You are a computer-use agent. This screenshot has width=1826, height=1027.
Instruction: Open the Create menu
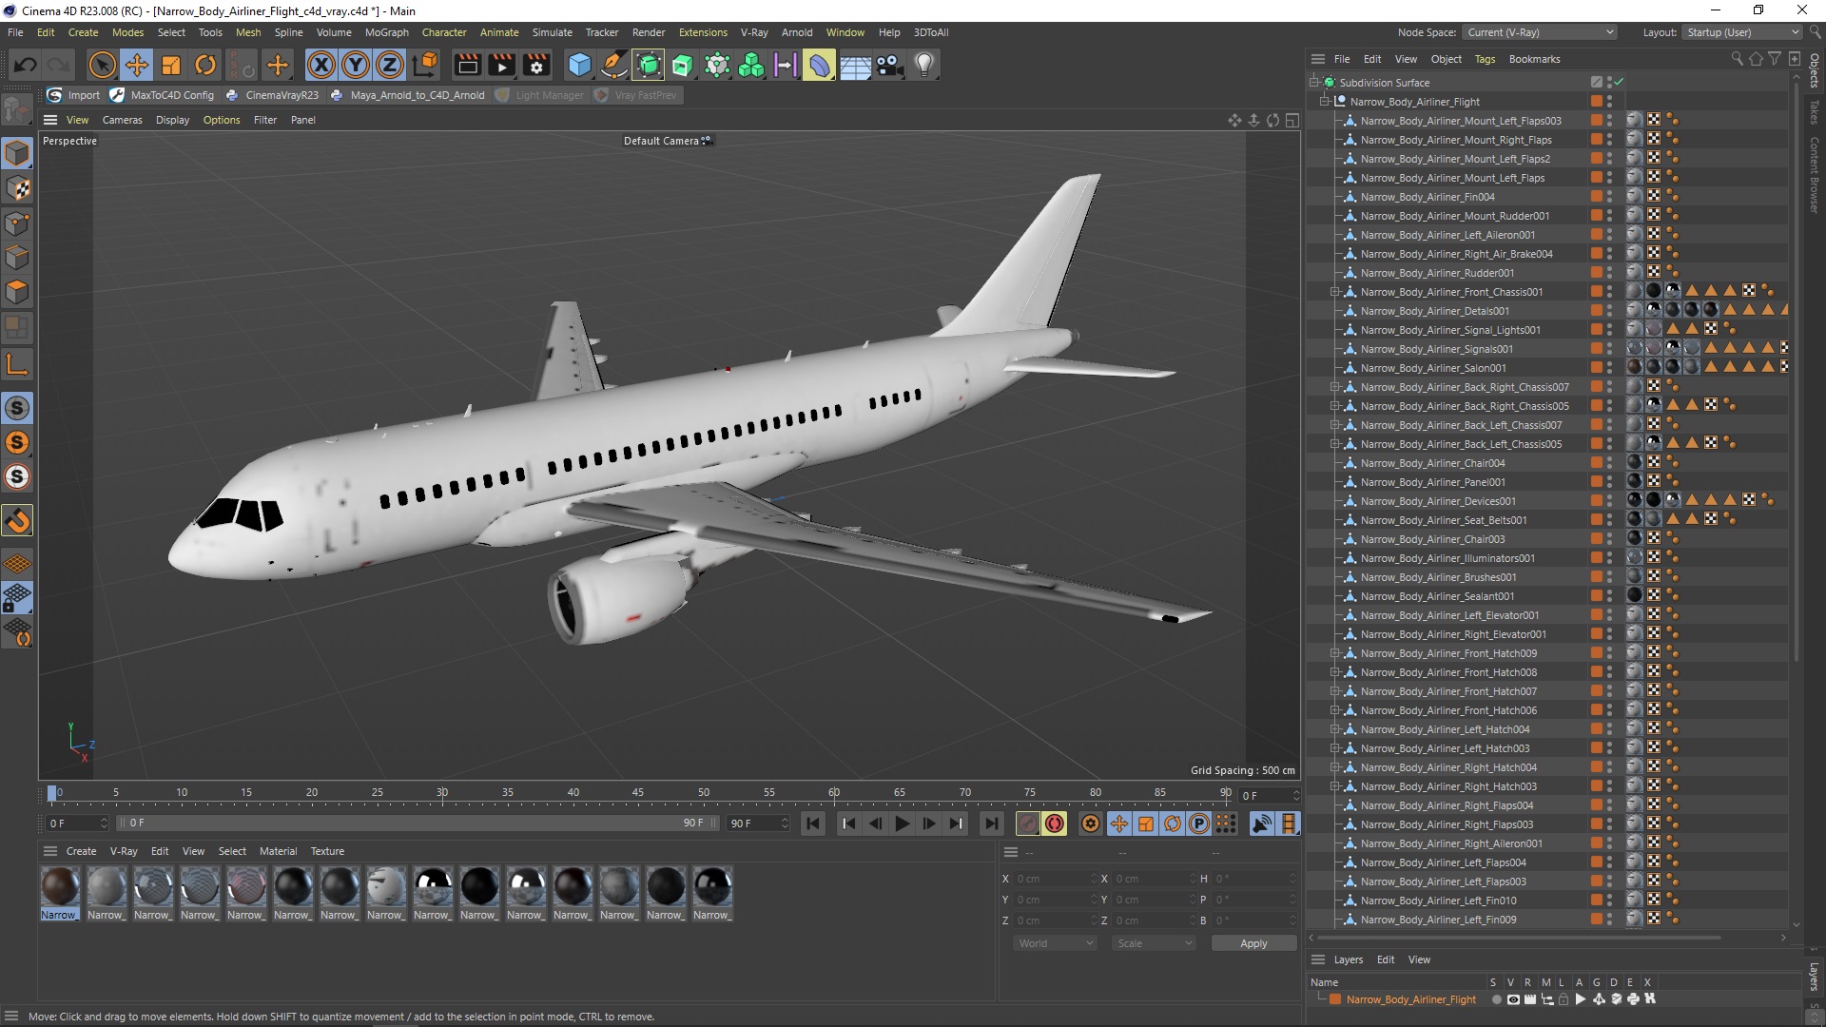[x=83, y=32]
